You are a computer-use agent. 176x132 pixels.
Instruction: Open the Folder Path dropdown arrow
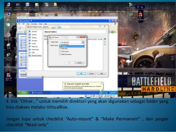click(83, 42)
